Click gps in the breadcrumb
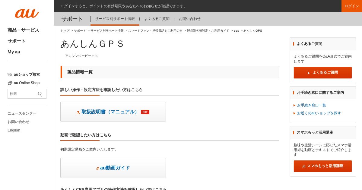362x190 pixels. point(236,31)
